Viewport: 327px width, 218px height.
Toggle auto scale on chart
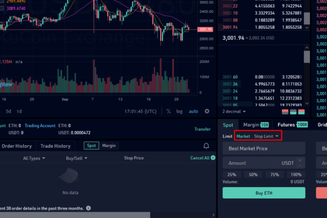pyautogui.click(x=194, y=112)
